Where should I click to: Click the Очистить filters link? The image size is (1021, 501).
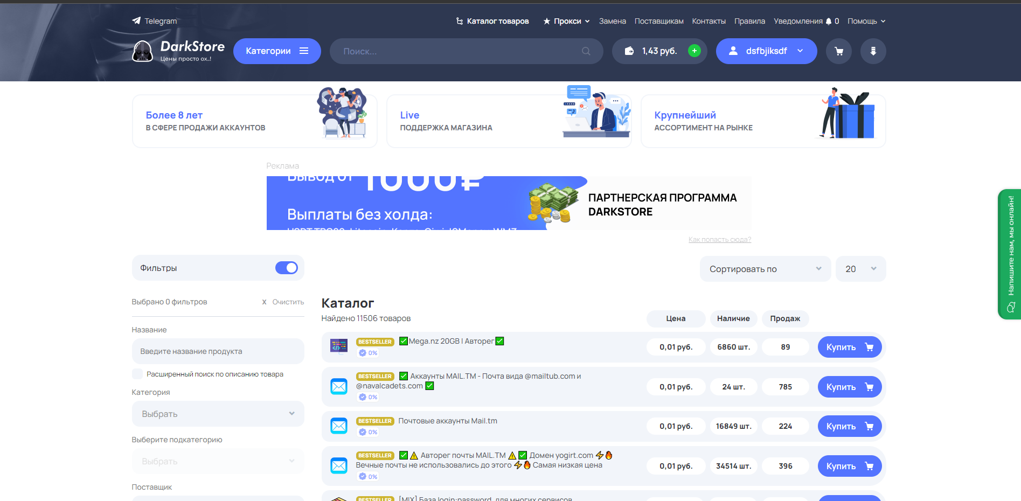tap(288, 302)
